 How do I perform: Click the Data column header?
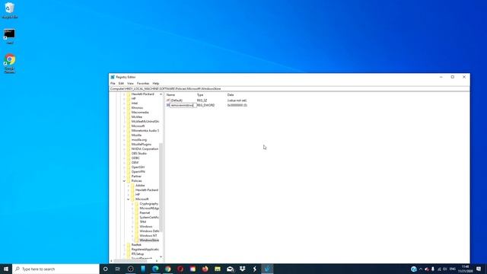[x=231, y=94]
